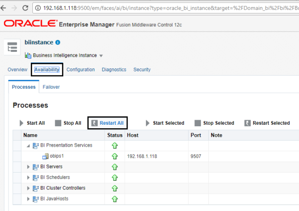Click the Port column header
Viewport: 299px width, 211px height.
coord(198,135)
